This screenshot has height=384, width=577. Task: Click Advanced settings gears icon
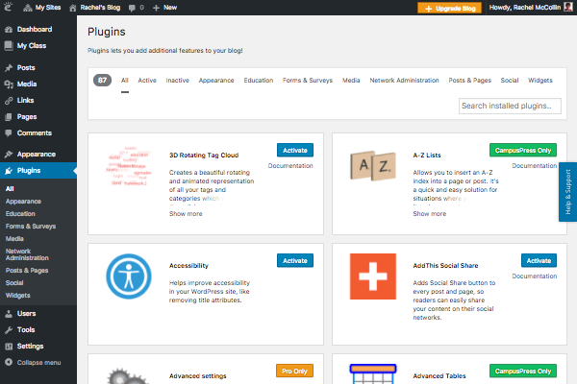tap(129, 375)
